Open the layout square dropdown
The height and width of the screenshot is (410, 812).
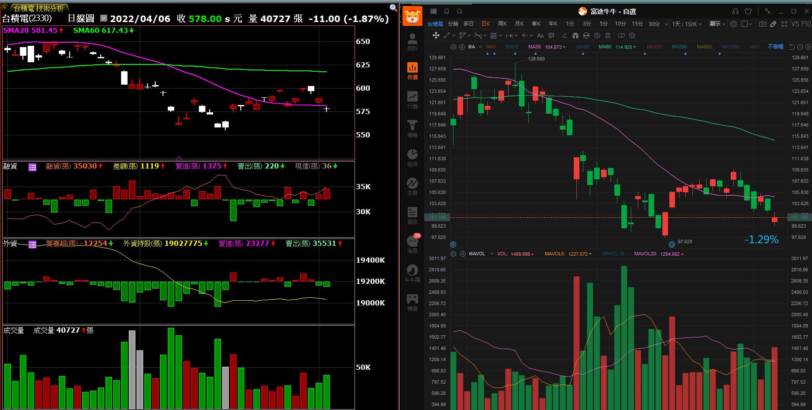747,24
